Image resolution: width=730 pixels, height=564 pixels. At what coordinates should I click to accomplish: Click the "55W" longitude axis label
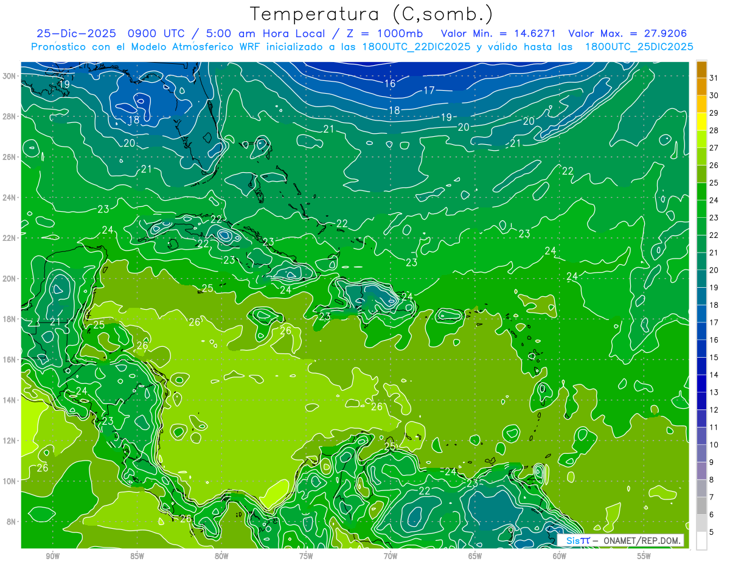(644, 556)
